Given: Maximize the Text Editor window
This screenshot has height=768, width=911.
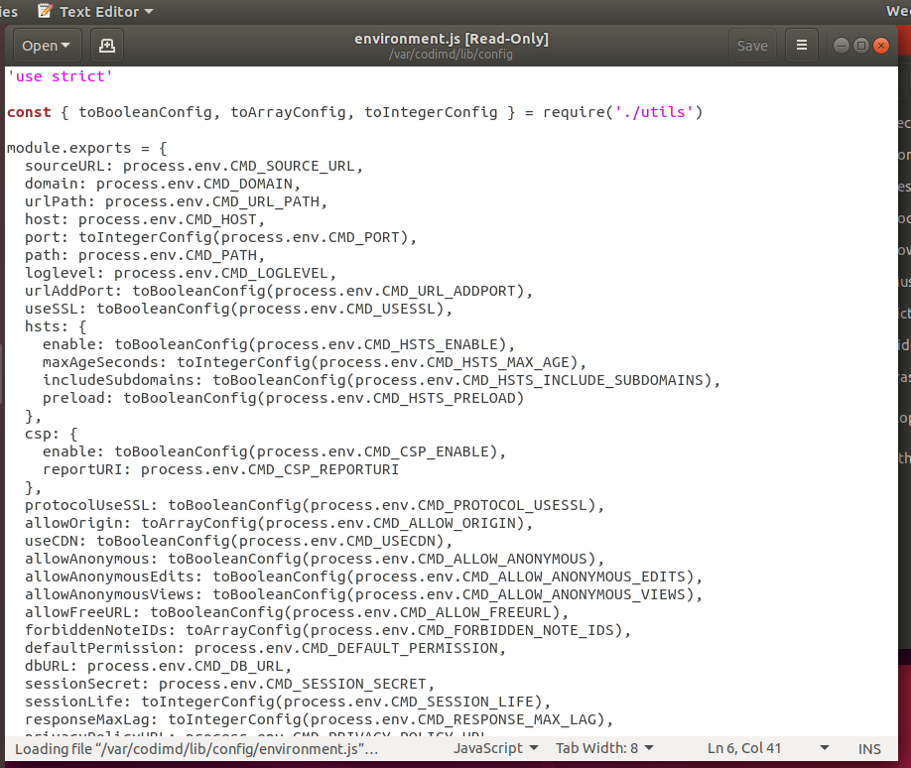Looking at the screenshot, I should tap(861, 46).
